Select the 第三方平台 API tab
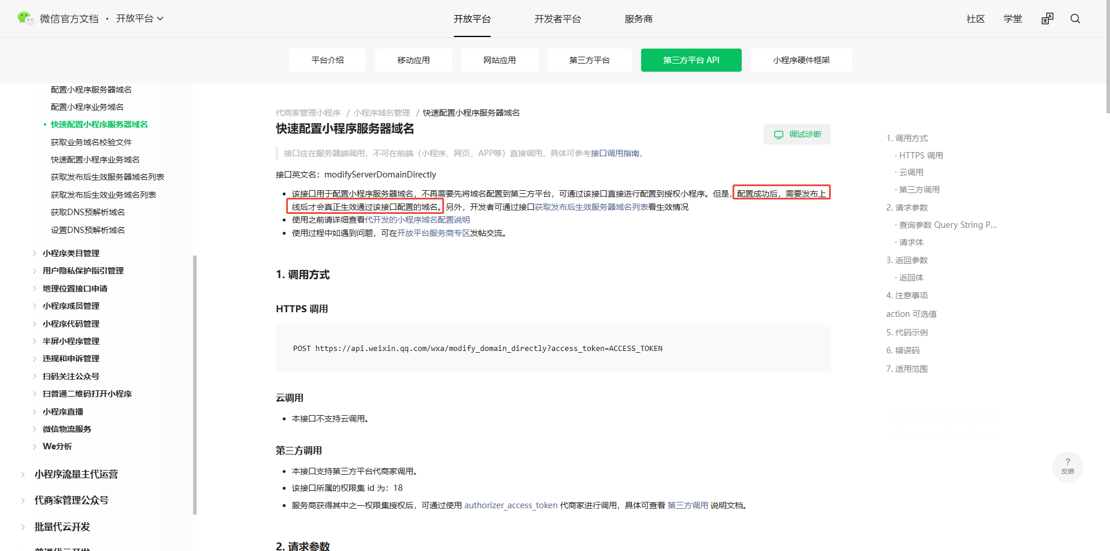Image resolution: width=1110 pixels, height=551 pixels. [691, 60]
